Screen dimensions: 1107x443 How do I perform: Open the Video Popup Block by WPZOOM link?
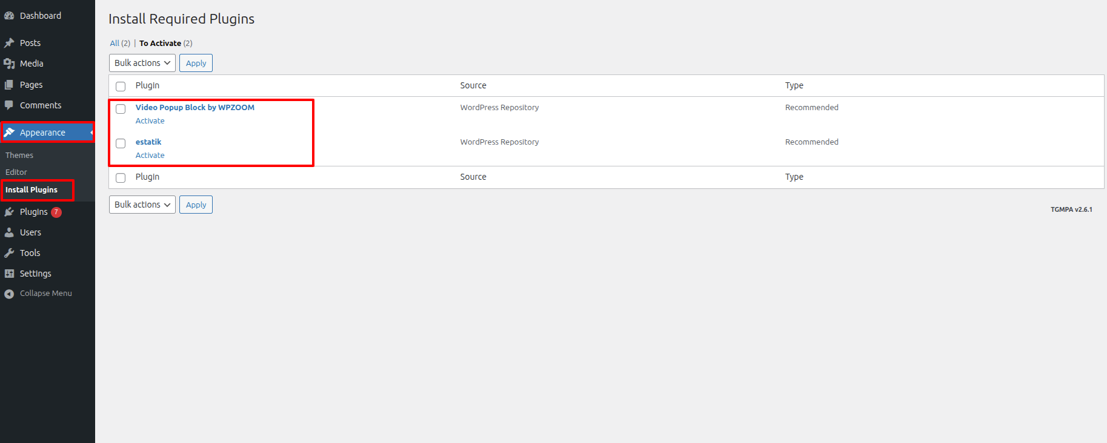(194, 108)
